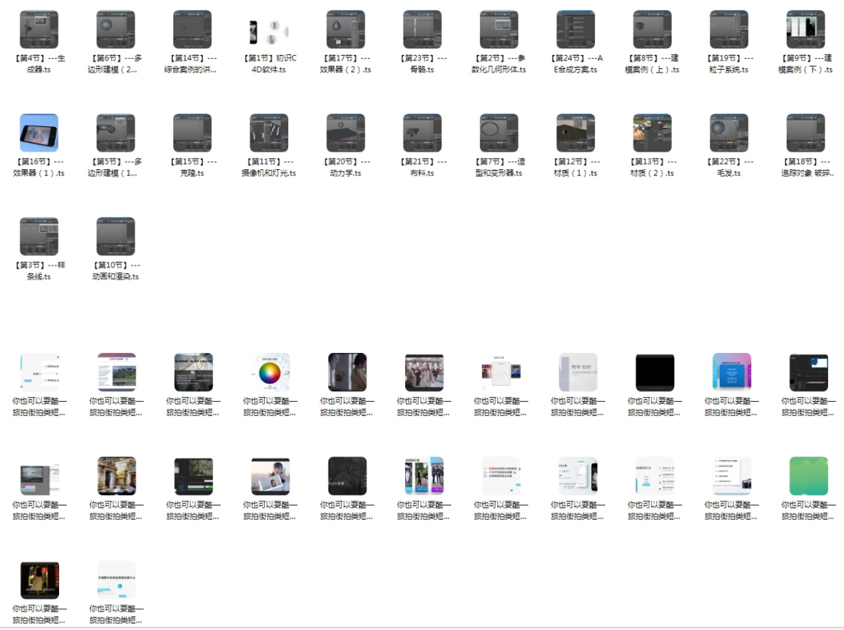
Task: Choose the 【第11节】摄像机和灯光.ts file
Action: coord(269,133)
